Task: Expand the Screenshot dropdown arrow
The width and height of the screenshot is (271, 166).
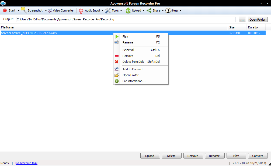Action: 46,11
